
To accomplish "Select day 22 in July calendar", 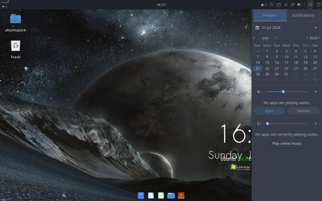I will 267,68.
